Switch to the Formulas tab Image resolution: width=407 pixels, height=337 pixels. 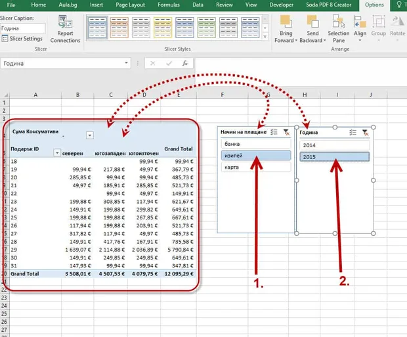pyautogui.click(x=169, y=5)
